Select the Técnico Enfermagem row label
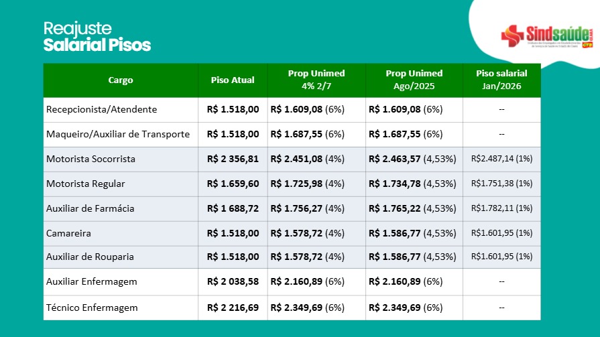The height and width of the screenshot is (337, 600). click(92, 308)
